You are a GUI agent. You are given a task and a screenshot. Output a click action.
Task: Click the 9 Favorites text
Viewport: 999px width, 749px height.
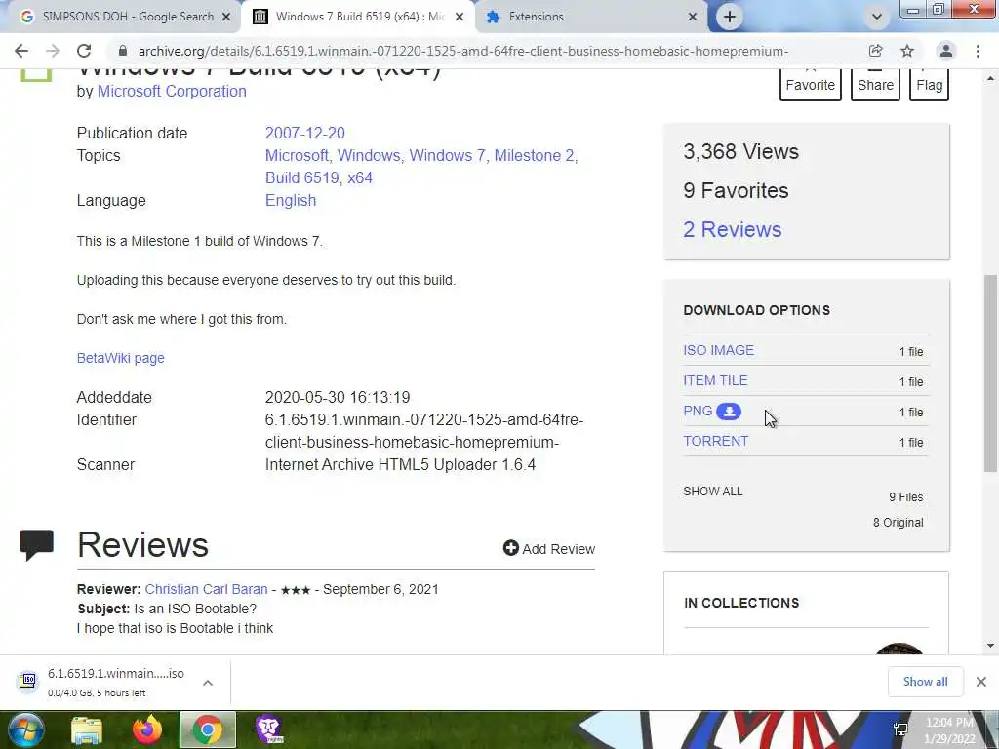click(x=736, y=190)
